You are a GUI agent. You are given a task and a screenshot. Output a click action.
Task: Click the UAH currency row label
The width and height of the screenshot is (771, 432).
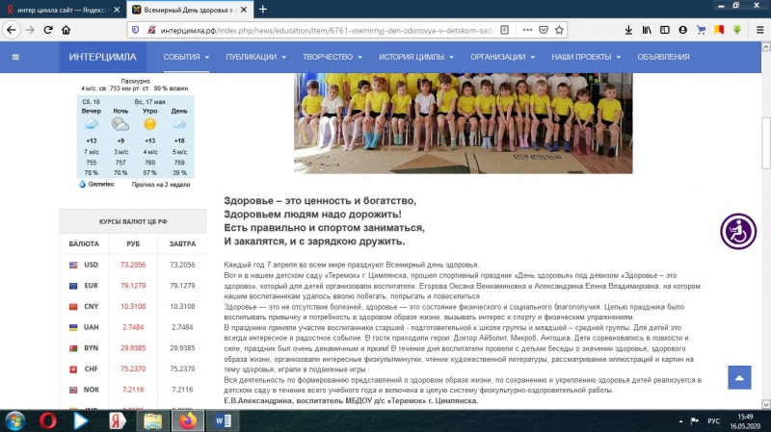pos(91,327)
